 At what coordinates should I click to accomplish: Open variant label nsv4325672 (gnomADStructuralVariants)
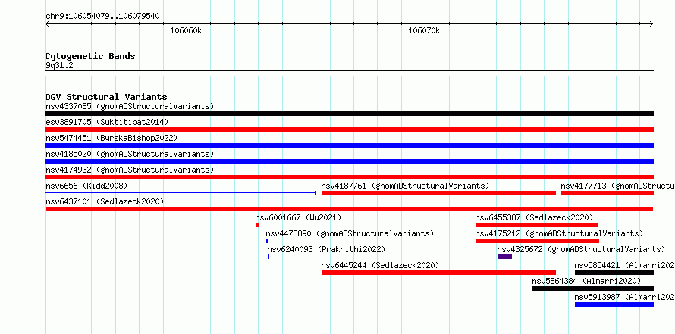tap(581, 249)
